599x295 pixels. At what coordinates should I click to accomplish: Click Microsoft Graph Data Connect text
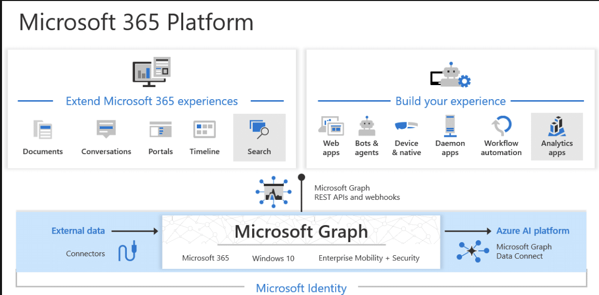pyautogui.click(x=524, y=251)
